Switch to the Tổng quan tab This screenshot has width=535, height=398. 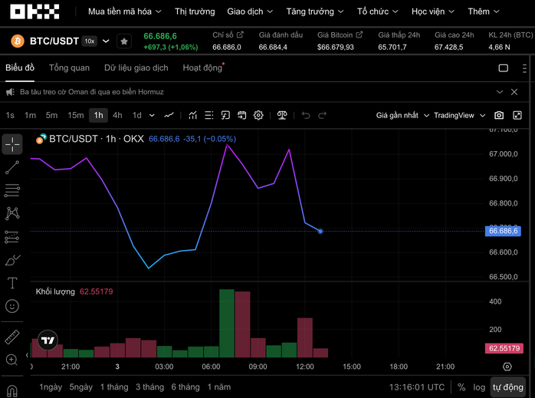point(69,67)
